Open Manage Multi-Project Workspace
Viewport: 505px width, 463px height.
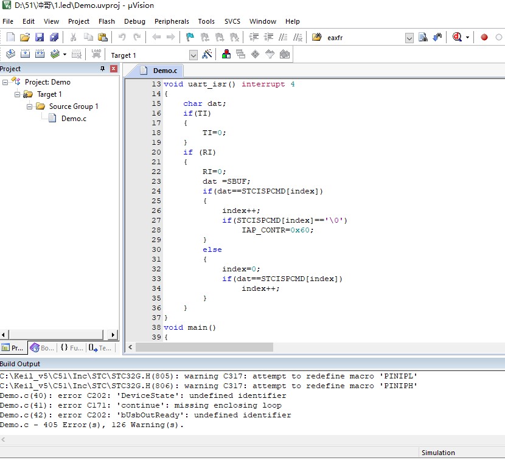pos(240,54)
